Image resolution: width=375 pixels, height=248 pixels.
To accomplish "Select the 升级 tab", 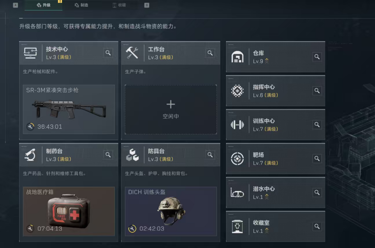I will point(43,5).
